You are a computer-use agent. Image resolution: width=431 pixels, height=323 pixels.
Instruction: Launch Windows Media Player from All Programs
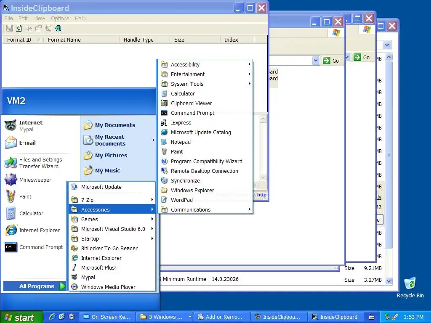[112, 287]
